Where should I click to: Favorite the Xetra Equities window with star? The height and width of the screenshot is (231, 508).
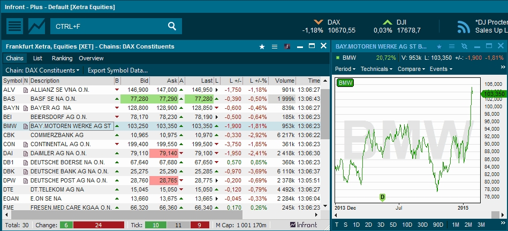click(262, 46)
